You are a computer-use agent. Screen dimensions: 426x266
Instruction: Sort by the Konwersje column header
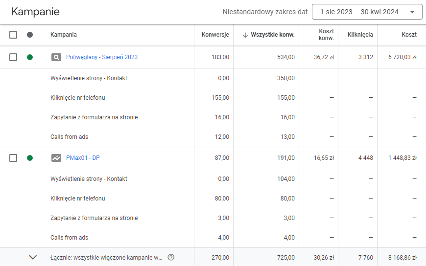click(215, 35)
